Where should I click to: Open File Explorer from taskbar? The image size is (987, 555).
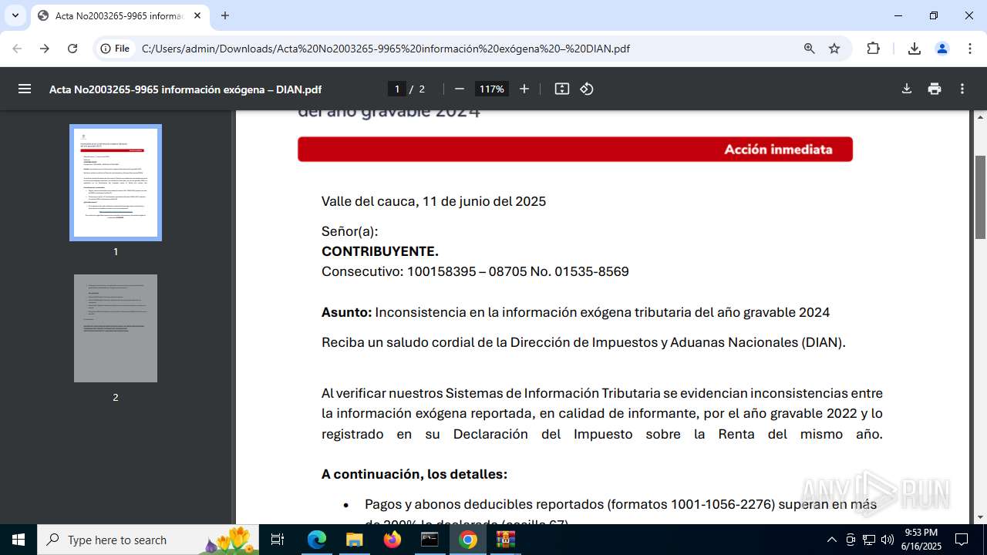pyautogui.click(x=354, y=540)
